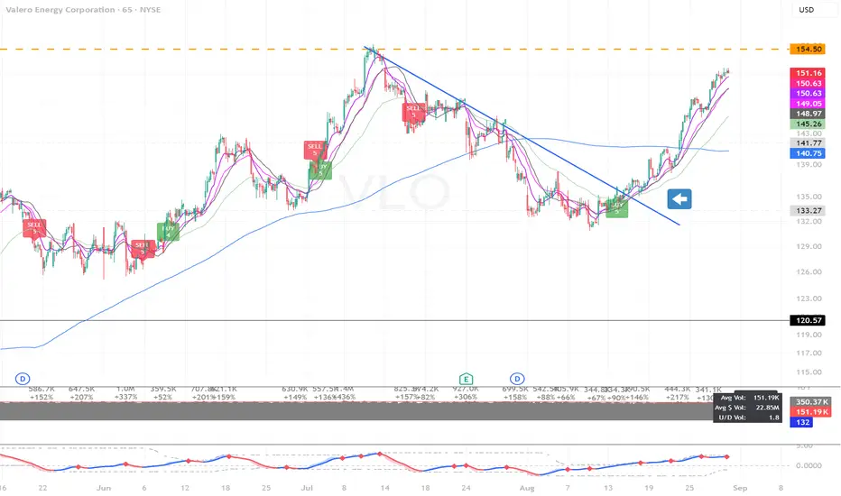Click the green 145.26 price label
The height and width of the screenshot is (496, 841).
[x=809, y=124]
